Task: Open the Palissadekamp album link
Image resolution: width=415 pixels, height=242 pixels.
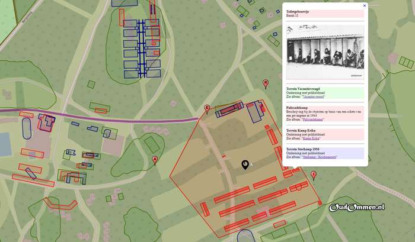Action: pos(312,119)
